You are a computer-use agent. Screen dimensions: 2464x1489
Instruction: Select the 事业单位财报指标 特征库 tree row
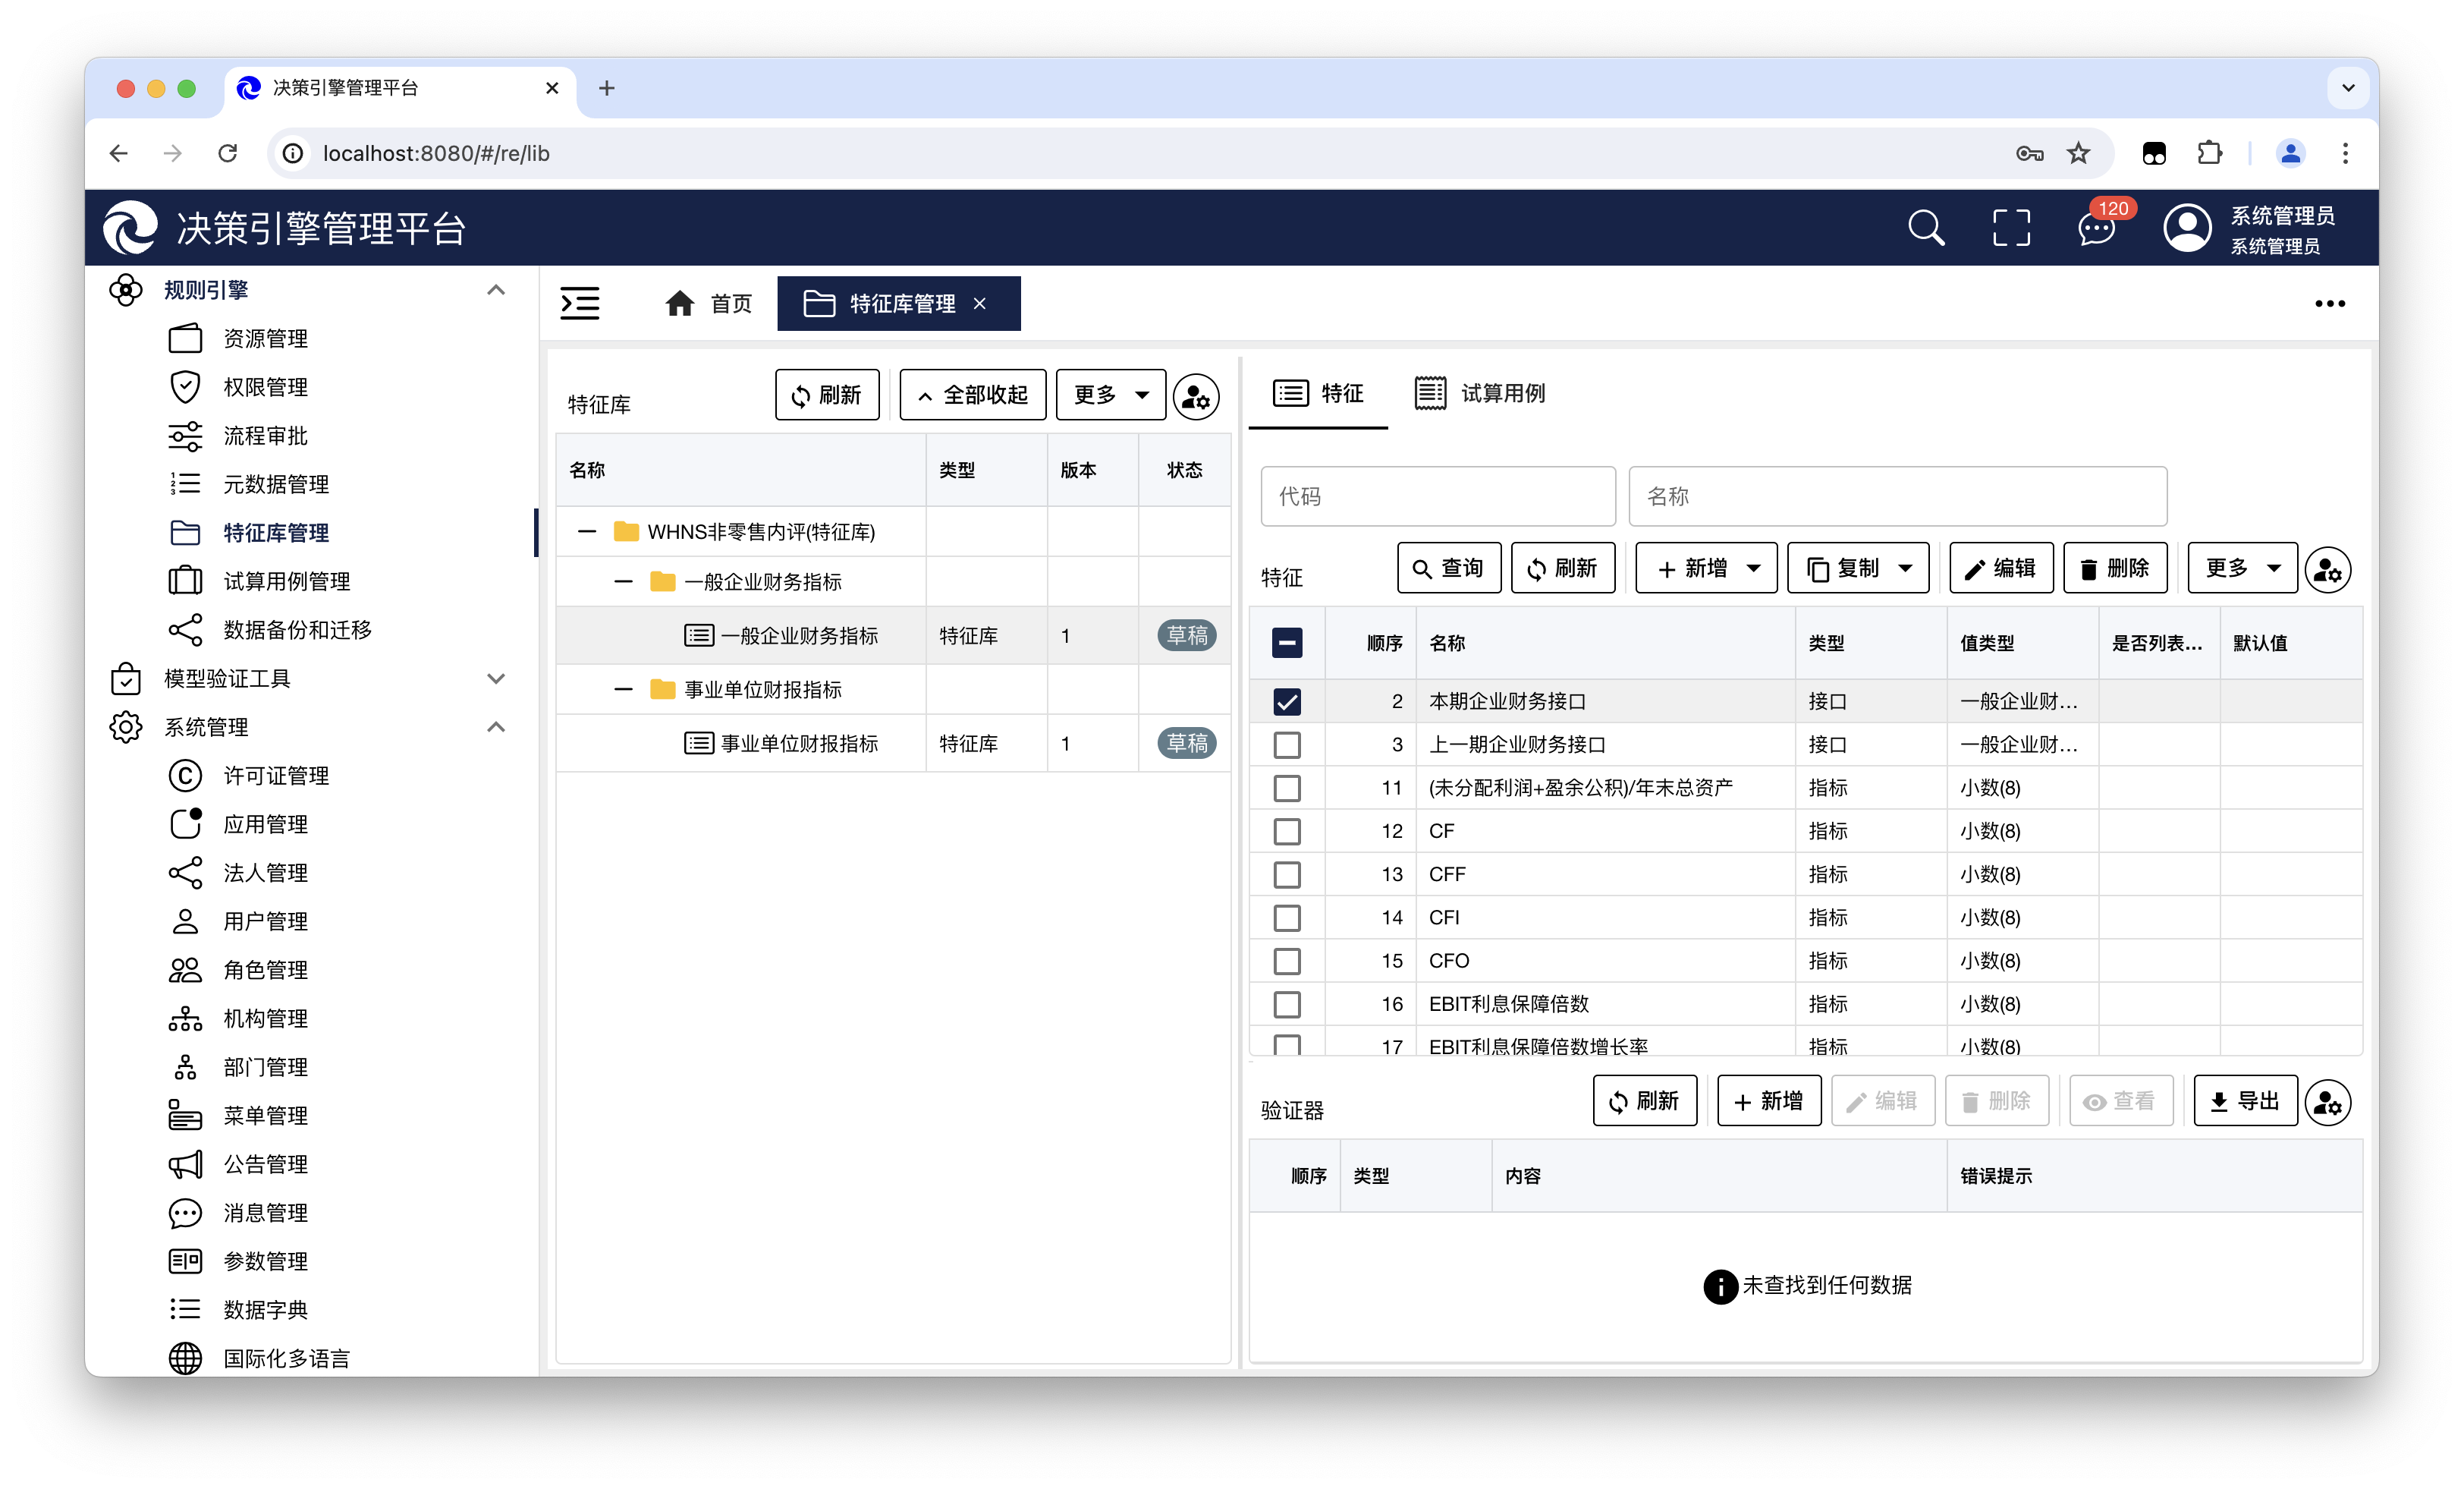[799, 744]
